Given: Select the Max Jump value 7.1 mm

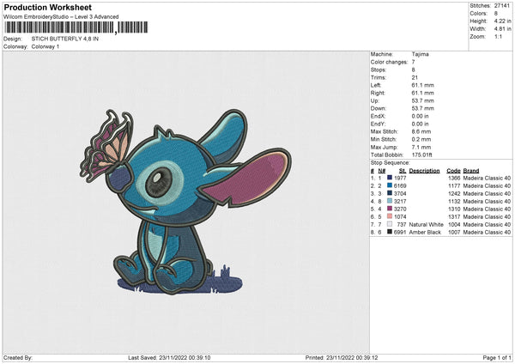Looking at the screenshot, I should (x=421, y=147).
